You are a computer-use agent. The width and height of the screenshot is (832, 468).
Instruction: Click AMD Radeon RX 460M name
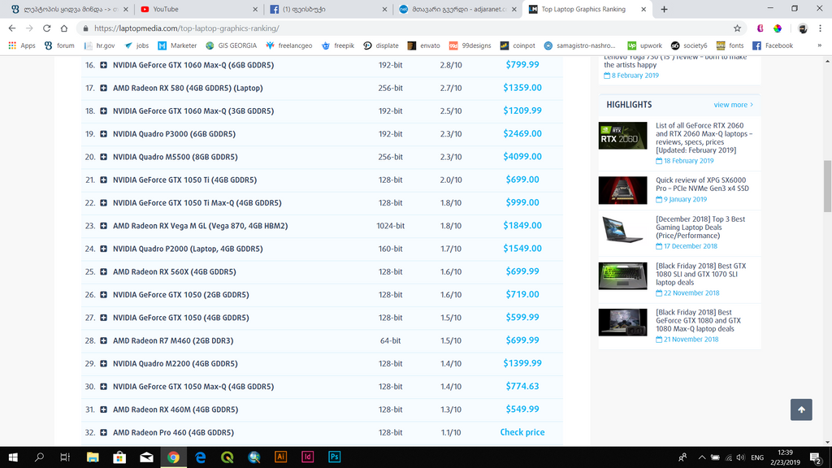(x=175, y=409)
